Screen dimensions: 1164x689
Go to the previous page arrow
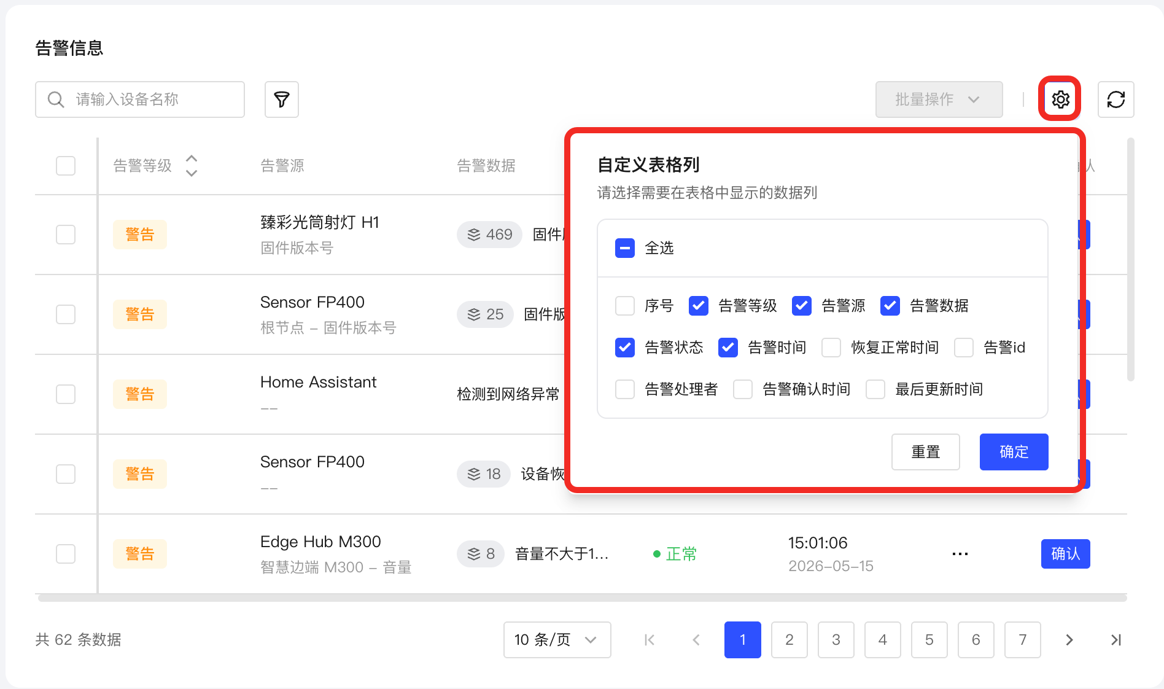[x=696, y=640]
